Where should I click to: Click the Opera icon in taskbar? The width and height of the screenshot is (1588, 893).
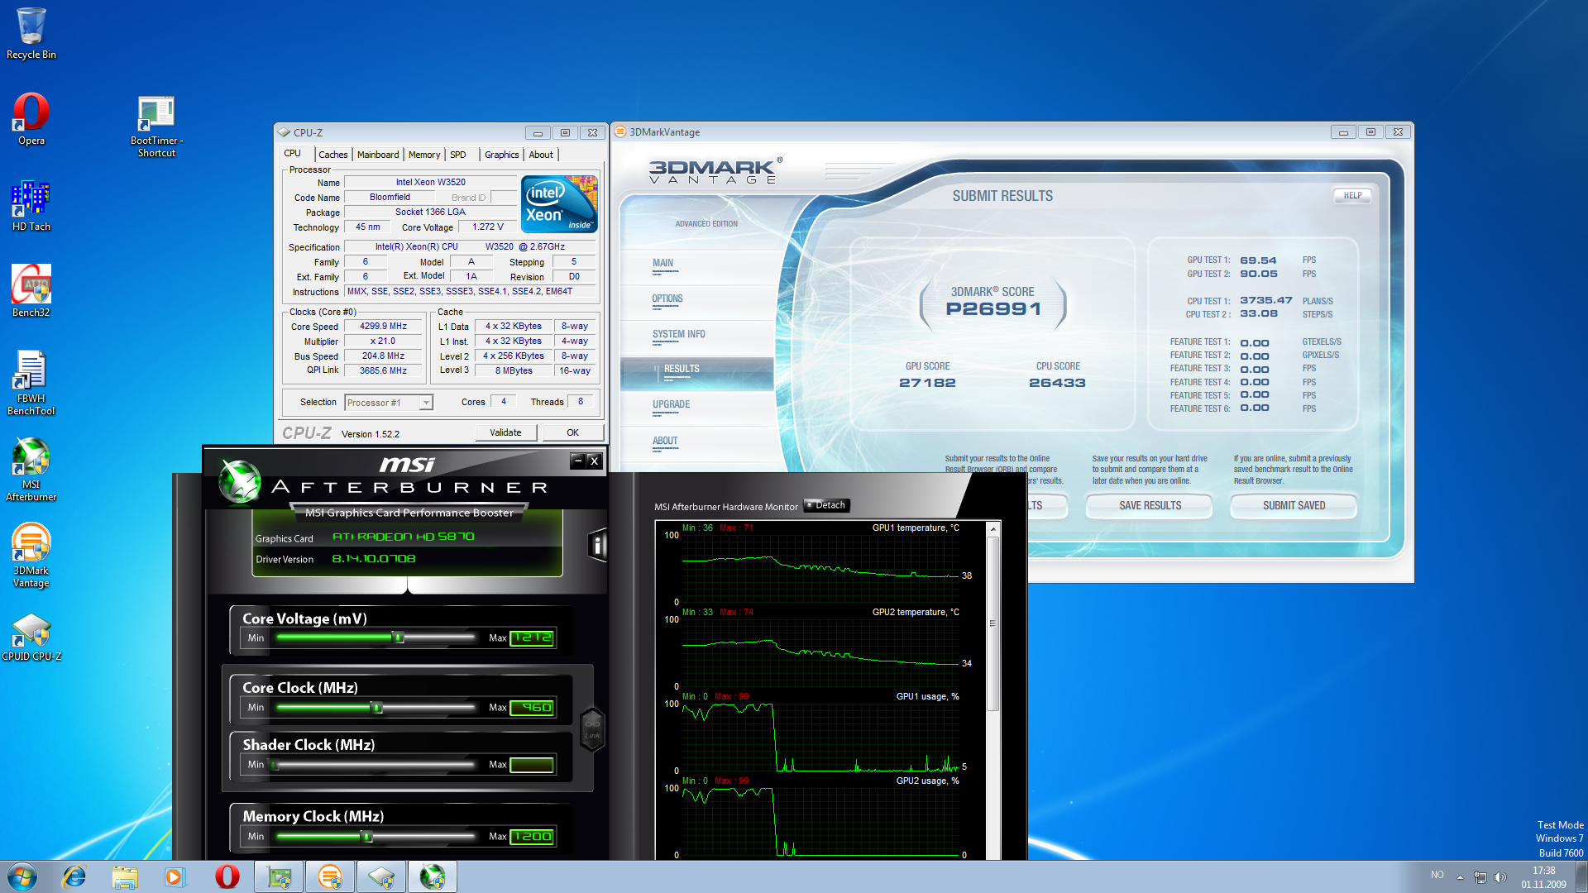click(x=227, y=876)
